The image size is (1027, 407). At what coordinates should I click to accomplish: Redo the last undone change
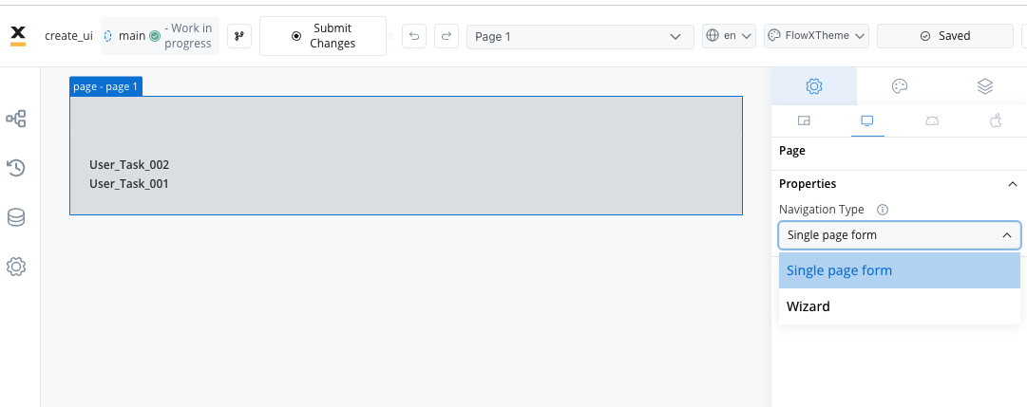[446, 36]
